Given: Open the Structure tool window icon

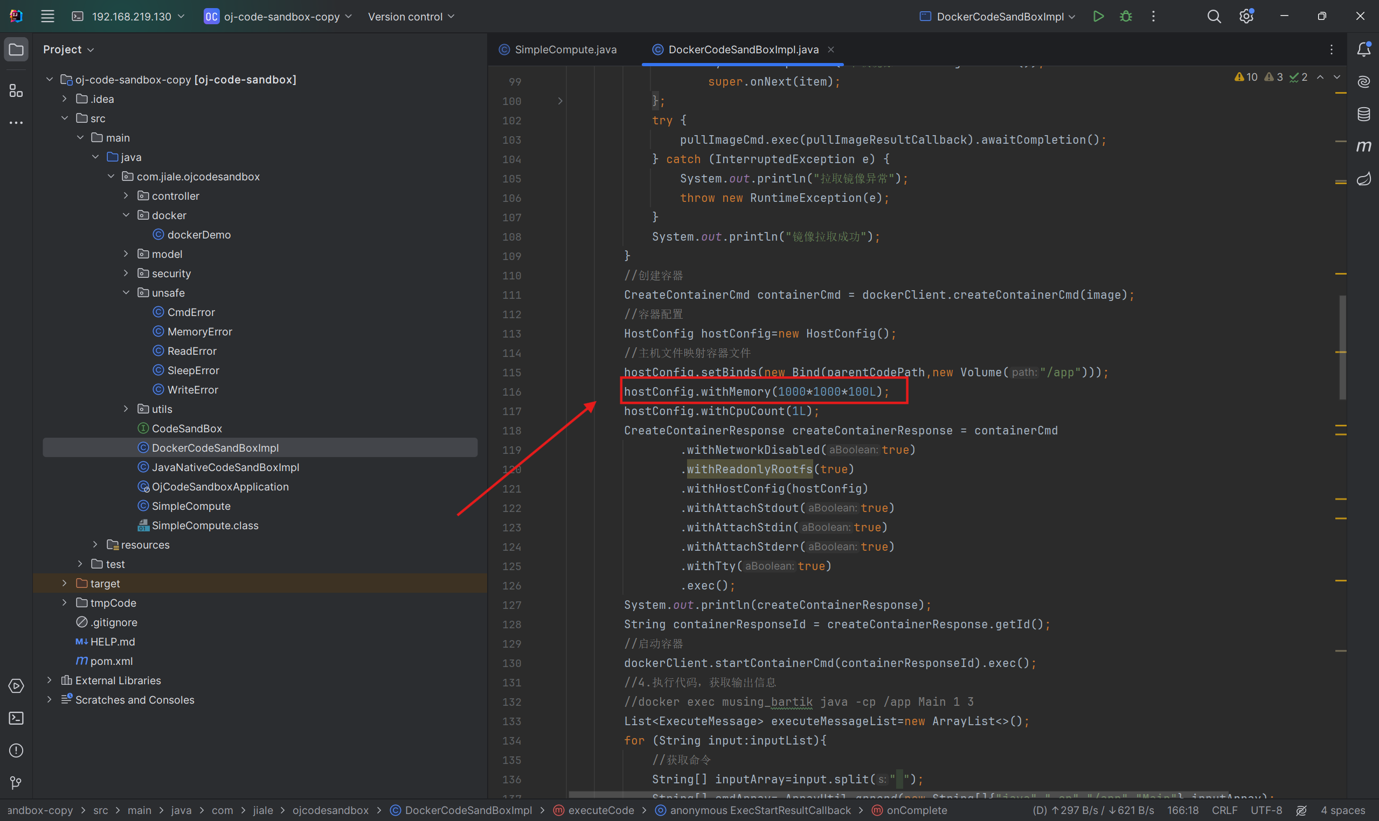Looking at the screenshot, I should [16, 90].
